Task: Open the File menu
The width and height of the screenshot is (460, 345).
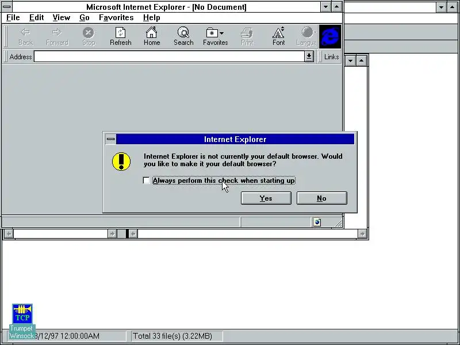Action: (x=13, y=18)
